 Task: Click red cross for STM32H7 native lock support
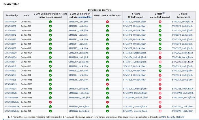(x=160, y=62)
